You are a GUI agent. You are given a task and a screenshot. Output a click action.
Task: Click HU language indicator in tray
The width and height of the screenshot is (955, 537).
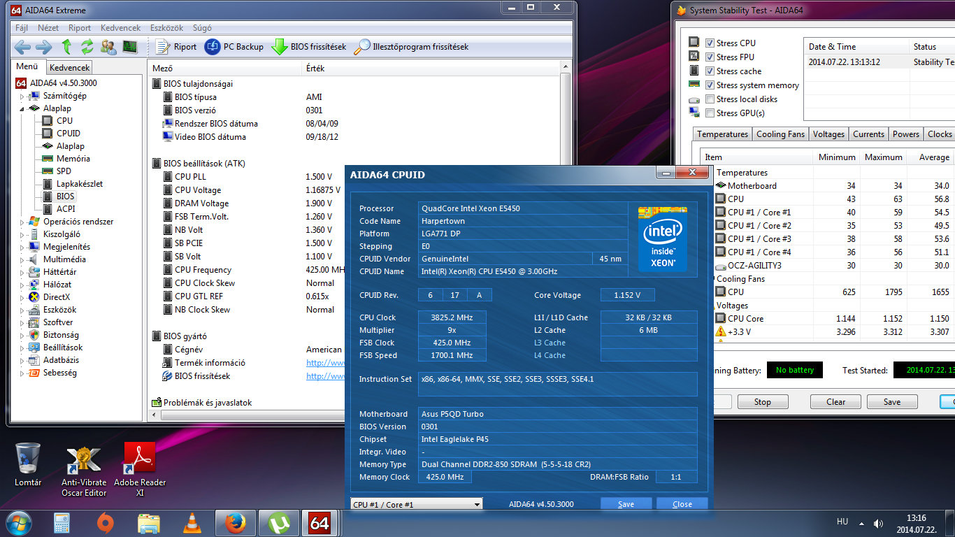842,522
